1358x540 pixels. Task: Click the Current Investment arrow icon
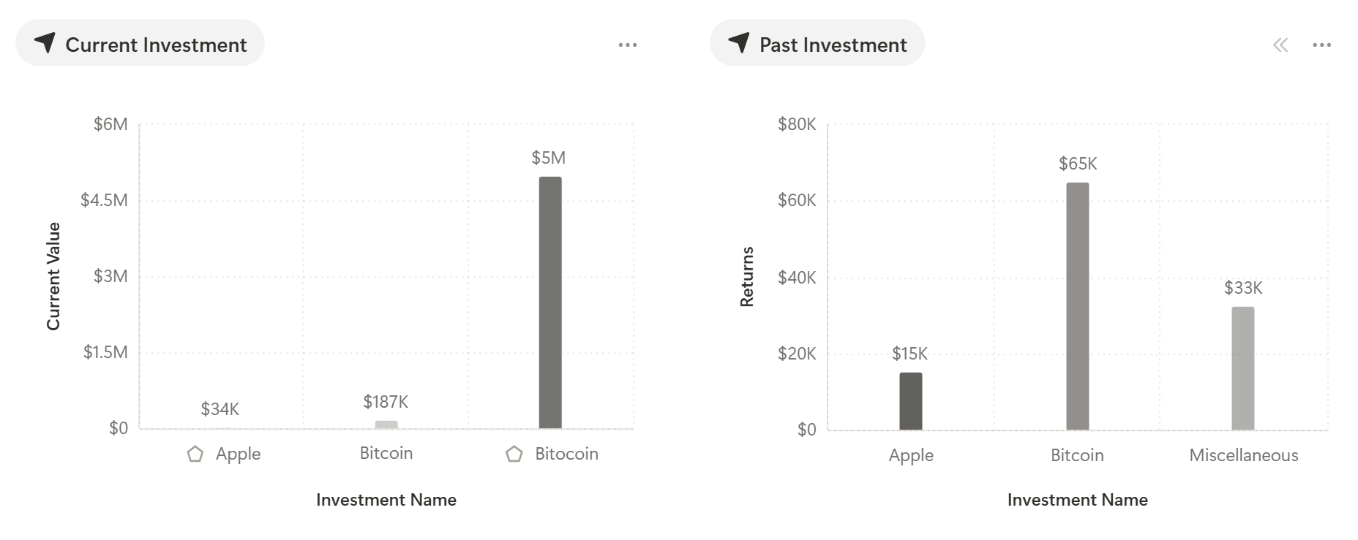click(x=45, y=43)
